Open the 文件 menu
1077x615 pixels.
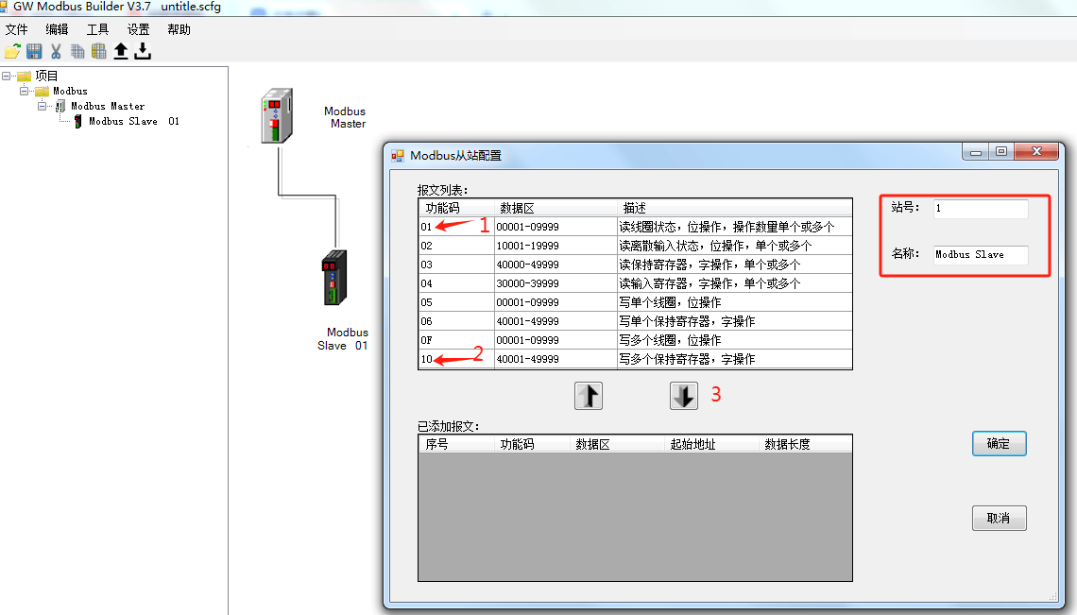coord(16,29)
